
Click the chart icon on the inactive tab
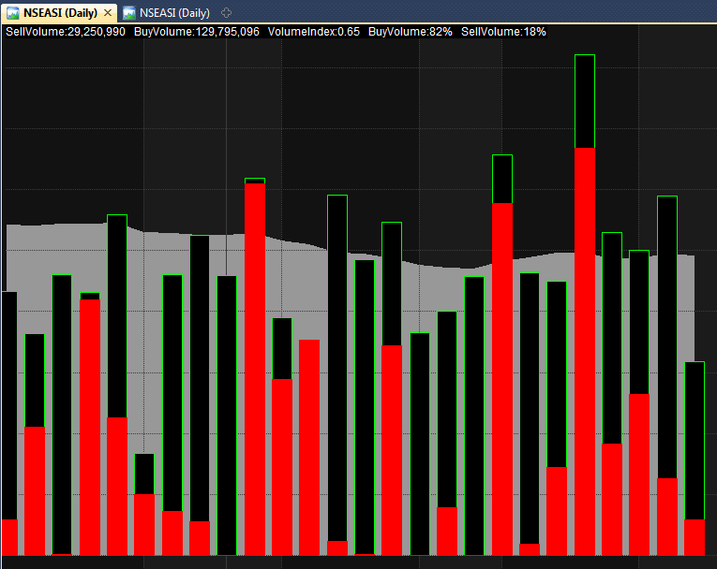[x=128, y=13]
